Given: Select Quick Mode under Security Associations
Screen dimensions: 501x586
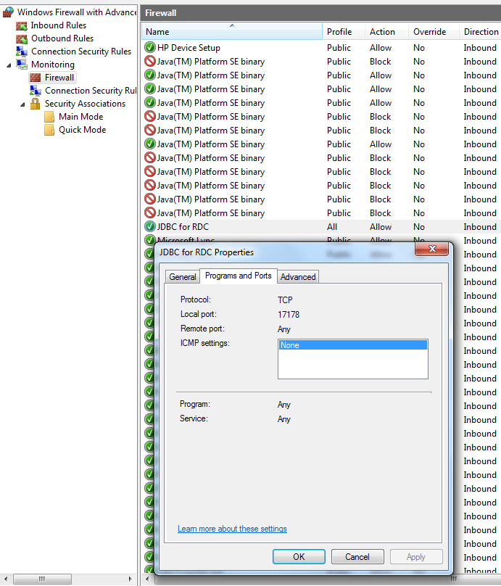Looking at the screenshot, I should click(83, 130).
